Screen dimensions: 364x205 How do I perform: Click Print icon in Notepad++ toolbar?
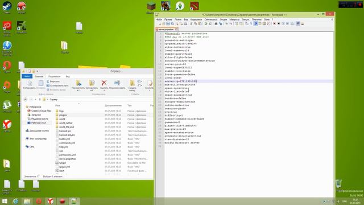[185, 24]
